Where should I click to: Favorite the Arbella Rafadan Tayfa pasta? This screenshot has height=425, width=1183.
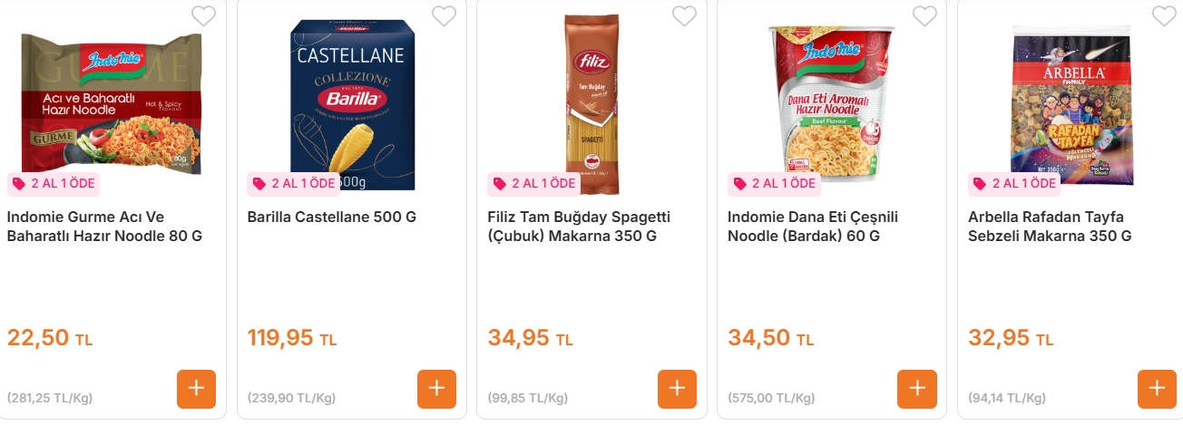pos(1164,16)
